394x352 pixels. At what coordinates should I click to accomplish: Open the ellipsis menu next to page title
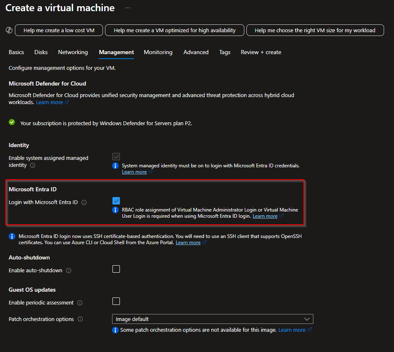coord(128,8)
